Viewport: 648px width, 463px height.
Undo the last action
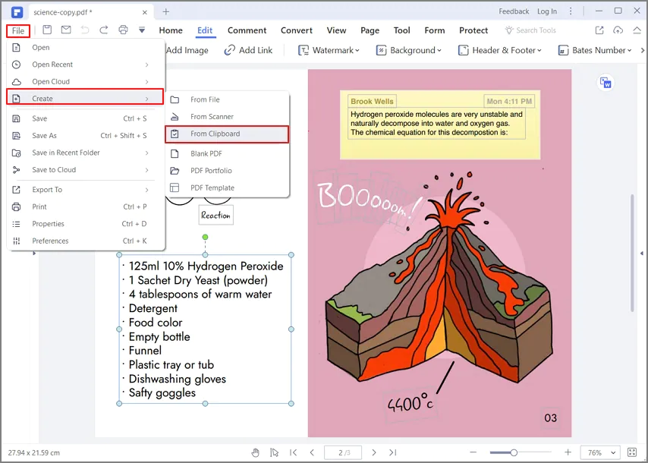point(85,29)
